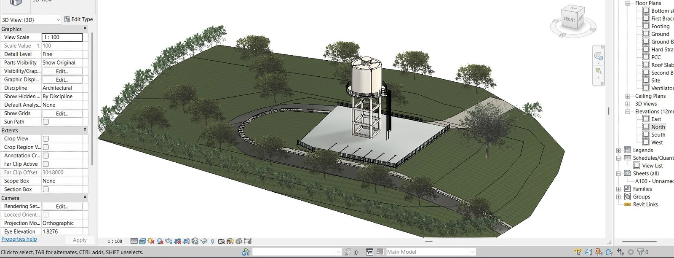Open Site floor plan view

pos(655,81)
